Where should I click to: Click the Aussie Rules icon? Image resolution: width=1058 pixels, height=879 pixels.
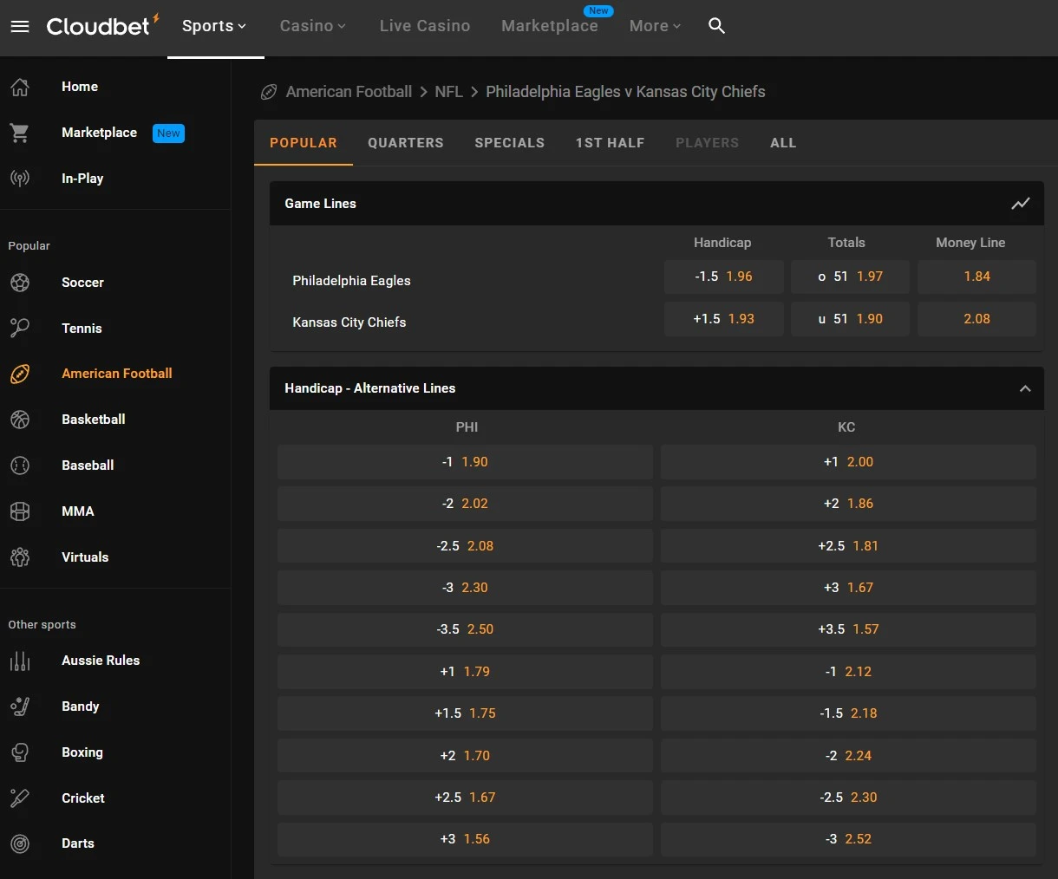[20, 661]
